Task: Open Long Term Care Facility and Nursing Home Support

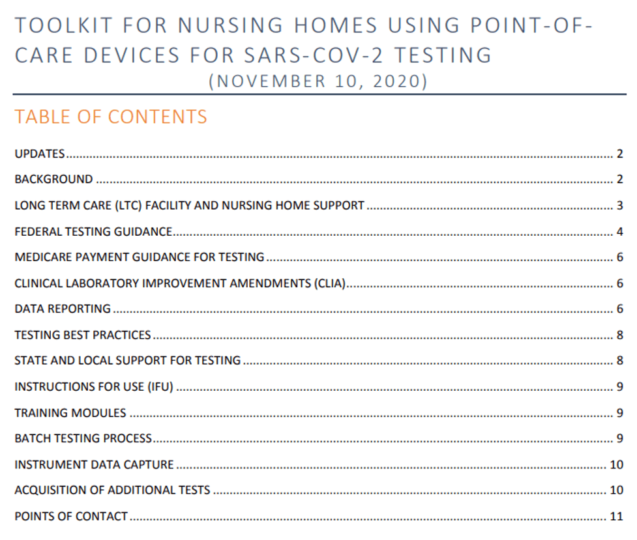Action: (189, 205)
